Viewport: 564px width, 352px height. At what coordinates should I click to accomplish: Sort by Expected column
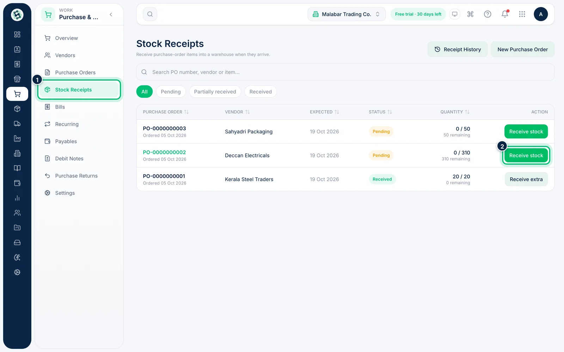[x=324, y=112]
